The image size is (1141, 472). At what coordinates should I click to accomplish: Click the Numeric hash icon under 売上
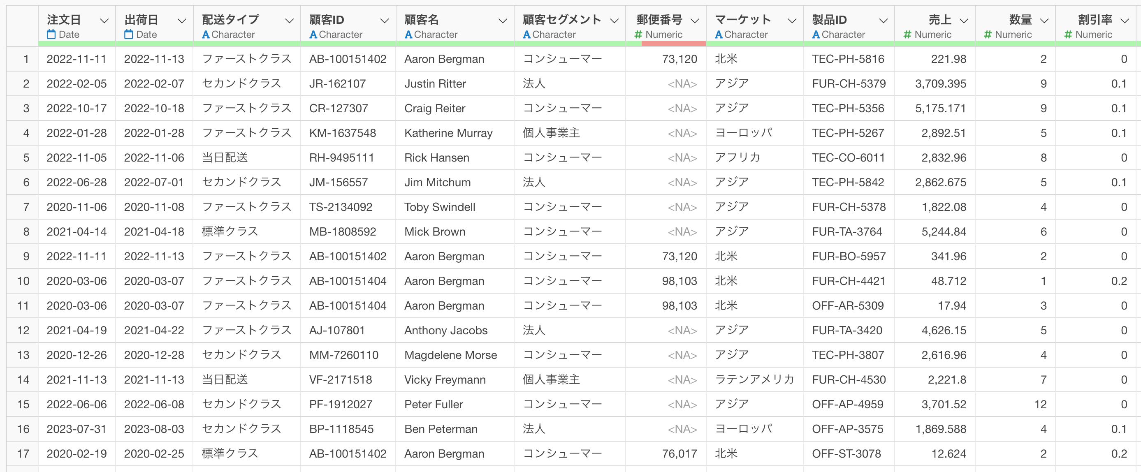tap(907, 35)
